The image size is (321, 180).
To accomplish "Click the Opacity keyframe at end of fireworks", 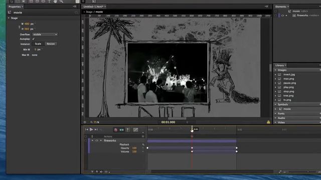I will 236,148.
